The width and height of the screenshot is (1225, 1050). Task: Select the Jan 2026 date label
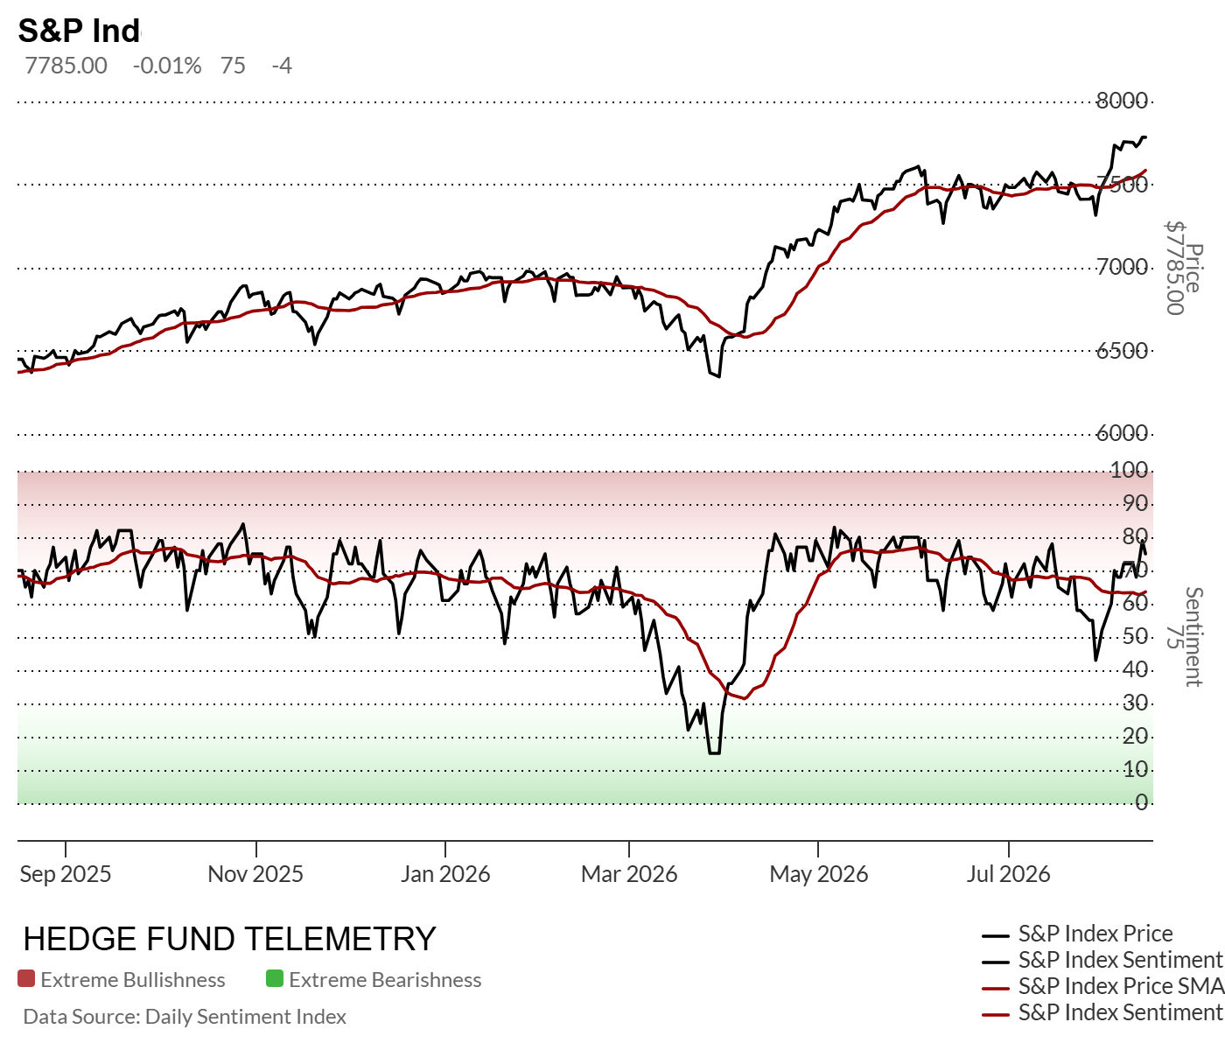(x=445, y=874)
